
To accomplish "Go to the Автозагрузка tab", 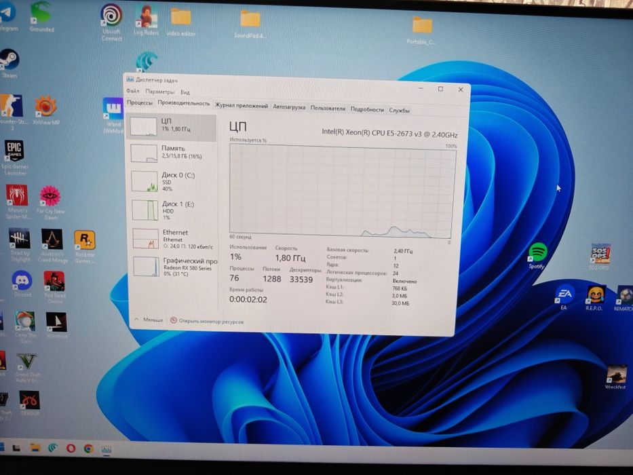I will [x=289, y=107].
